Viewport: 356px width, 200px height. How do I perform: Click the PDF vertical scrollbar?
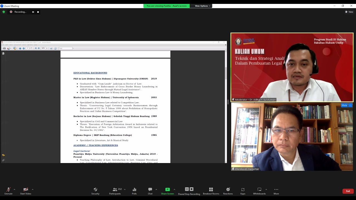click(x=226, y=107)
